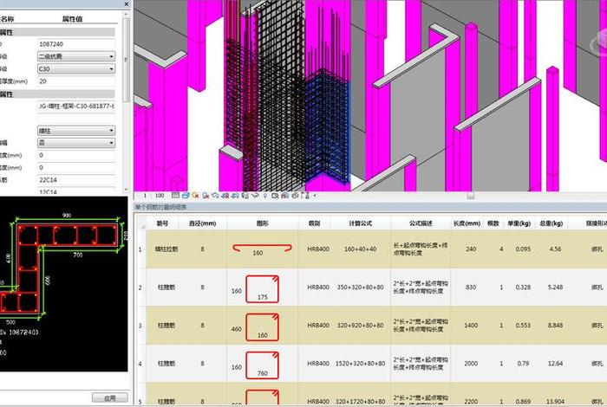607x407 pixels.
Task: Click the tie bar shape labeled 160 in row 1
Action: (262, 249)
